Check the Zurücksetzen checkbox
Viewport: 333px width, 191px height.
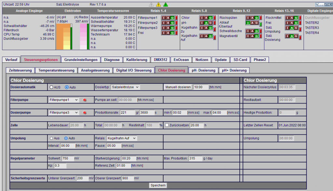(x=167, y=125)
